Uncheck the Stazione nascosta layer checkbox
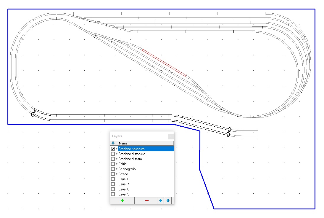The height and width of the screenshot is (218, 324). tap(113, 149)
